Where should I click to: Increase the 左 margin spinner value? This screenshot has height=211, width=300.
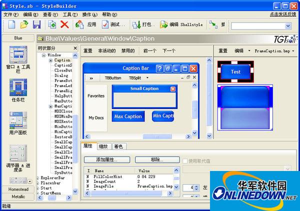(196, 186)
